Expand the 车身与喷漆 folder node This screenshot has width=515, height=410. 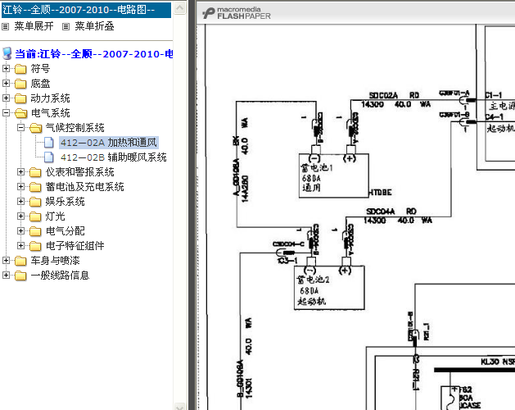click(x=6, y=261)
